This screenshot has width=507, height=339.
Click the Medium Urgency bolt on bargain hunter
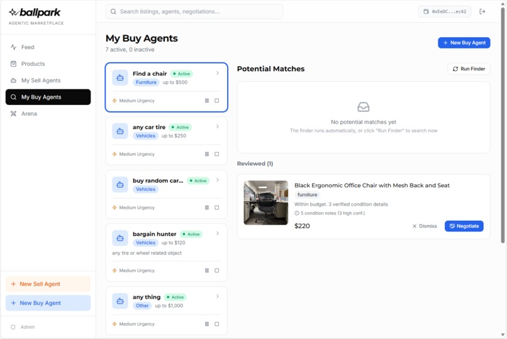[114, 270]
